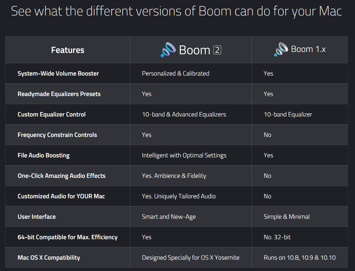Click the File Audio Boosting label
This screenshot has width=355, height=271.
tap(44, 155)
